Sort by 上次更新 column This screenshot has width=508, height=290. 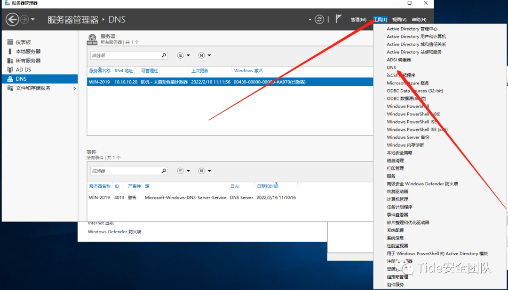pyautogui.click(x=199, y=71)
